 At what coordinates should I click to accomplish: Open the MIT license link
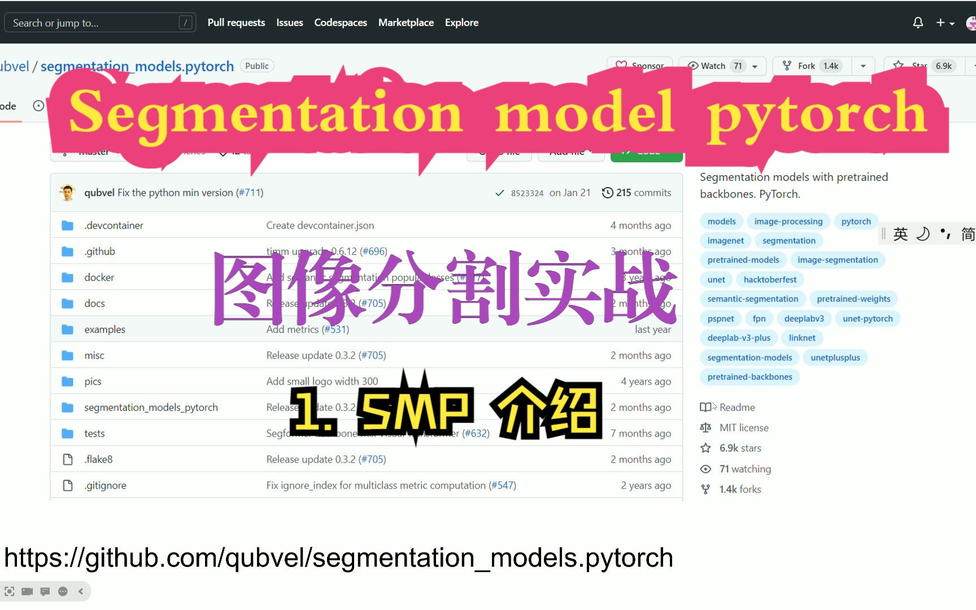[x=744, y=428]
